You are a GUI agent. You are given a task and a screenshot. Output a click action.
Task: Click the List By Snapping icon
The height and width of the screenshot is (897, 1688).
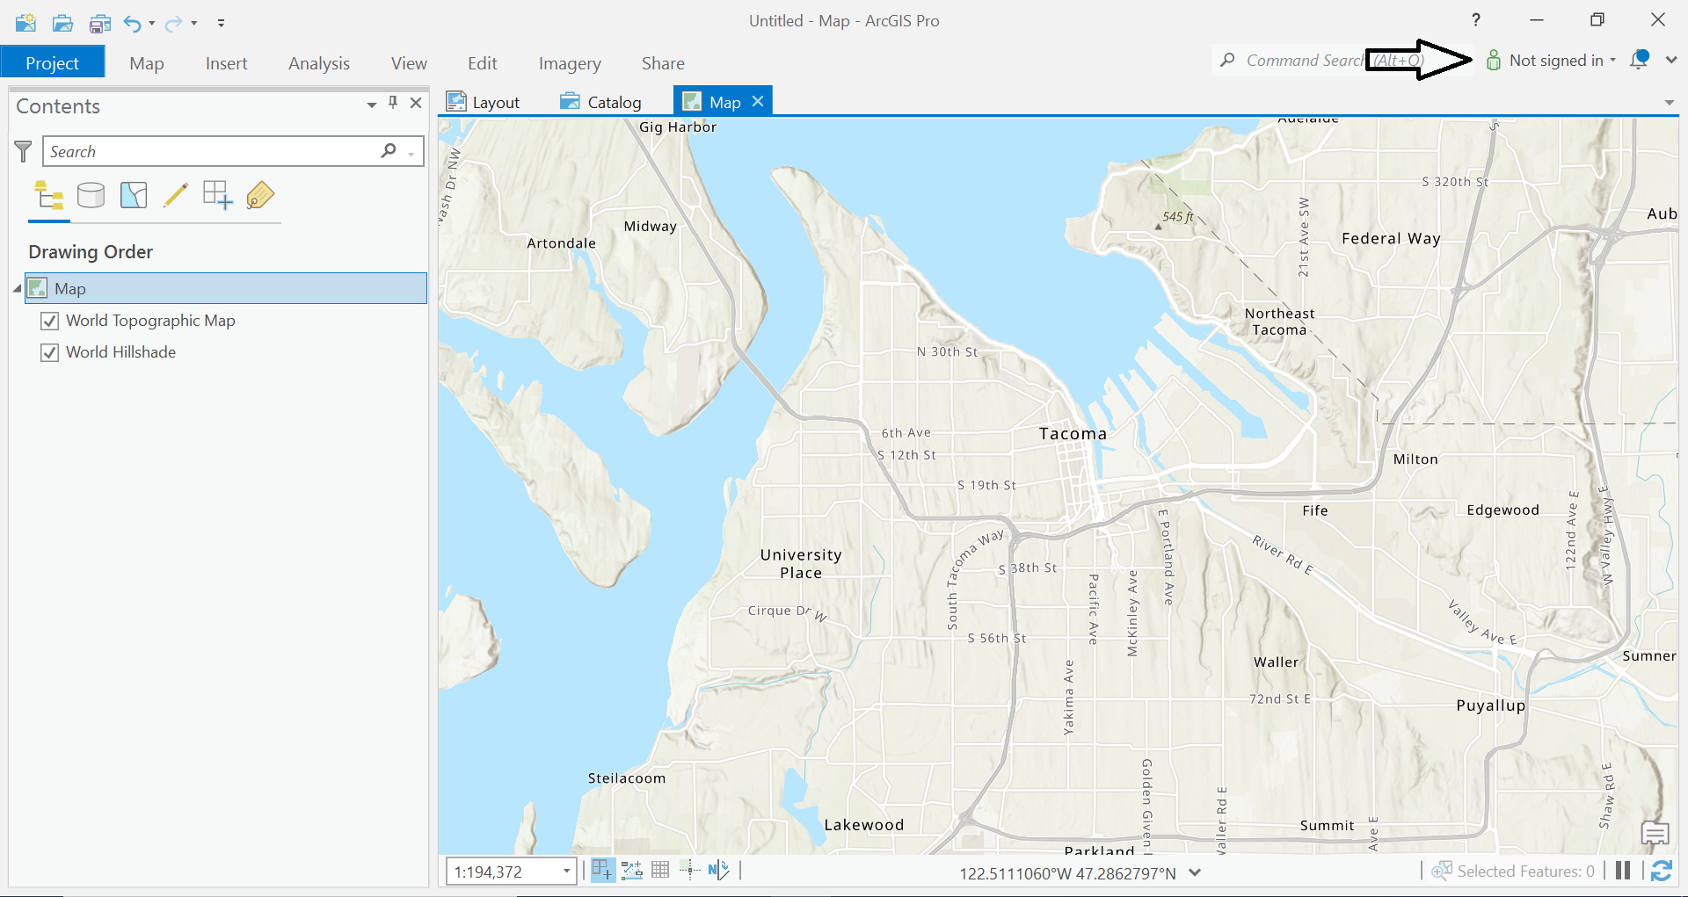point(217,195)
